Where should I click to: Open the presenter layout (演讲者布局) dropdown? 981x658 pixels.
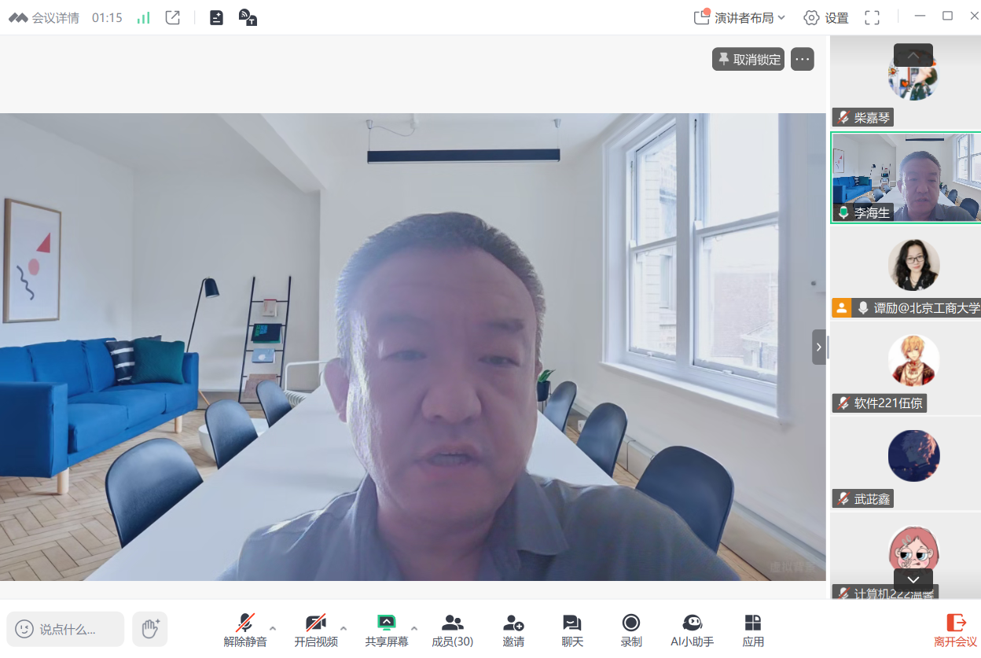740,17
